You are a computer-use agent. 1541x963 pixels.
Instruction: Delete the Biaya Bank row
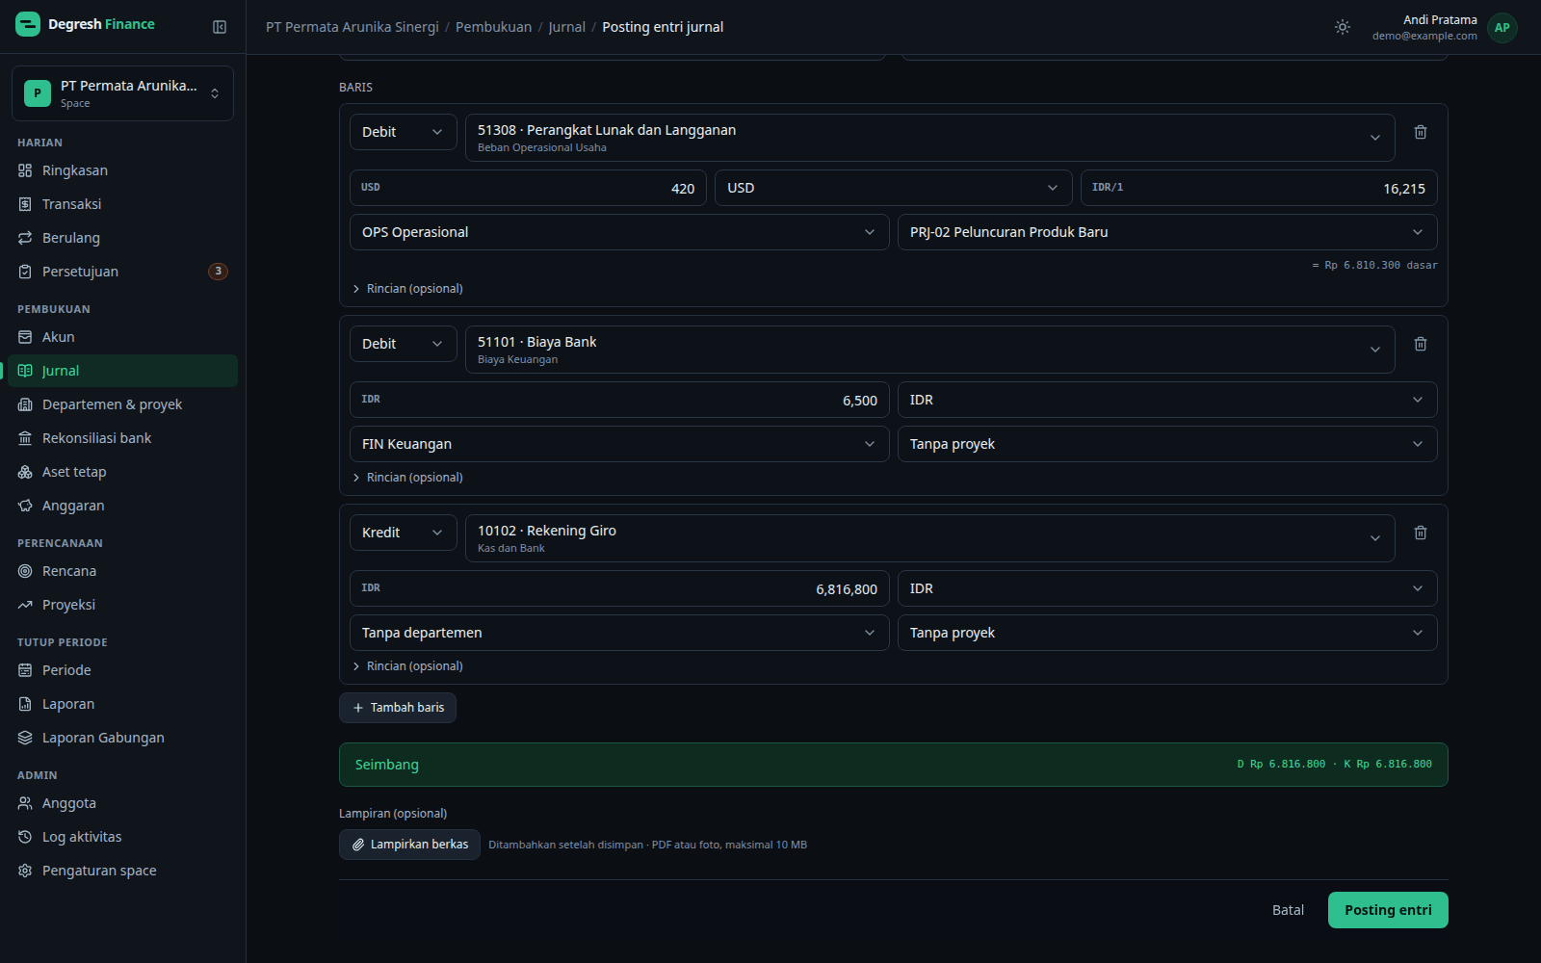point(1421,344)
